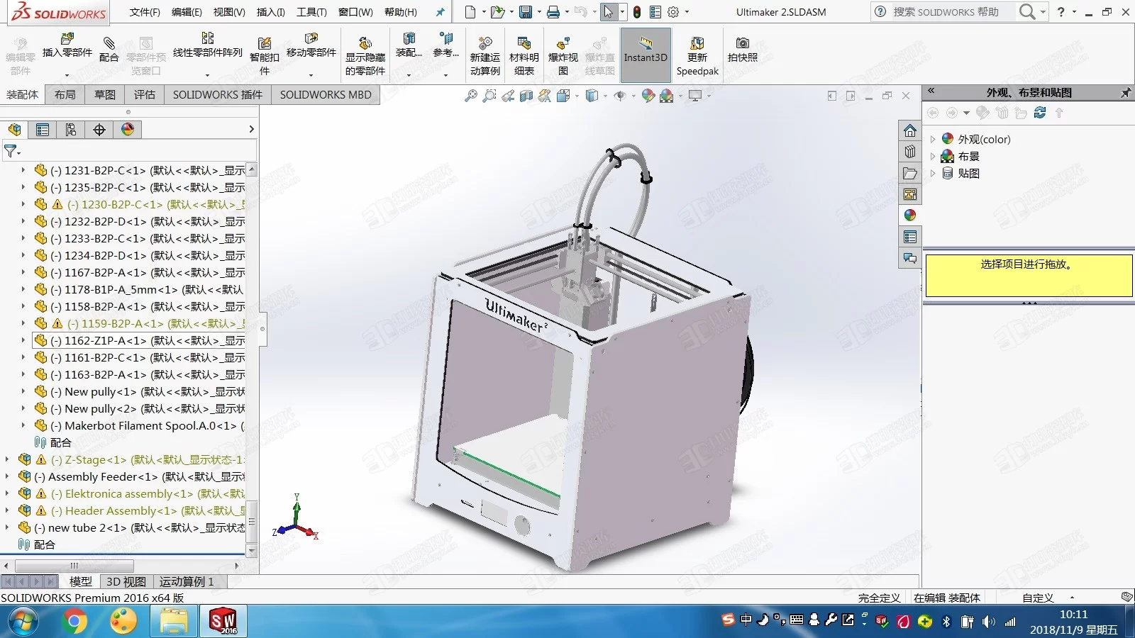Image resolution: width=1135 pixels, height=638 pixels.
Task: Select 运动算例 1 bottom tab
Action: [187, 582]
